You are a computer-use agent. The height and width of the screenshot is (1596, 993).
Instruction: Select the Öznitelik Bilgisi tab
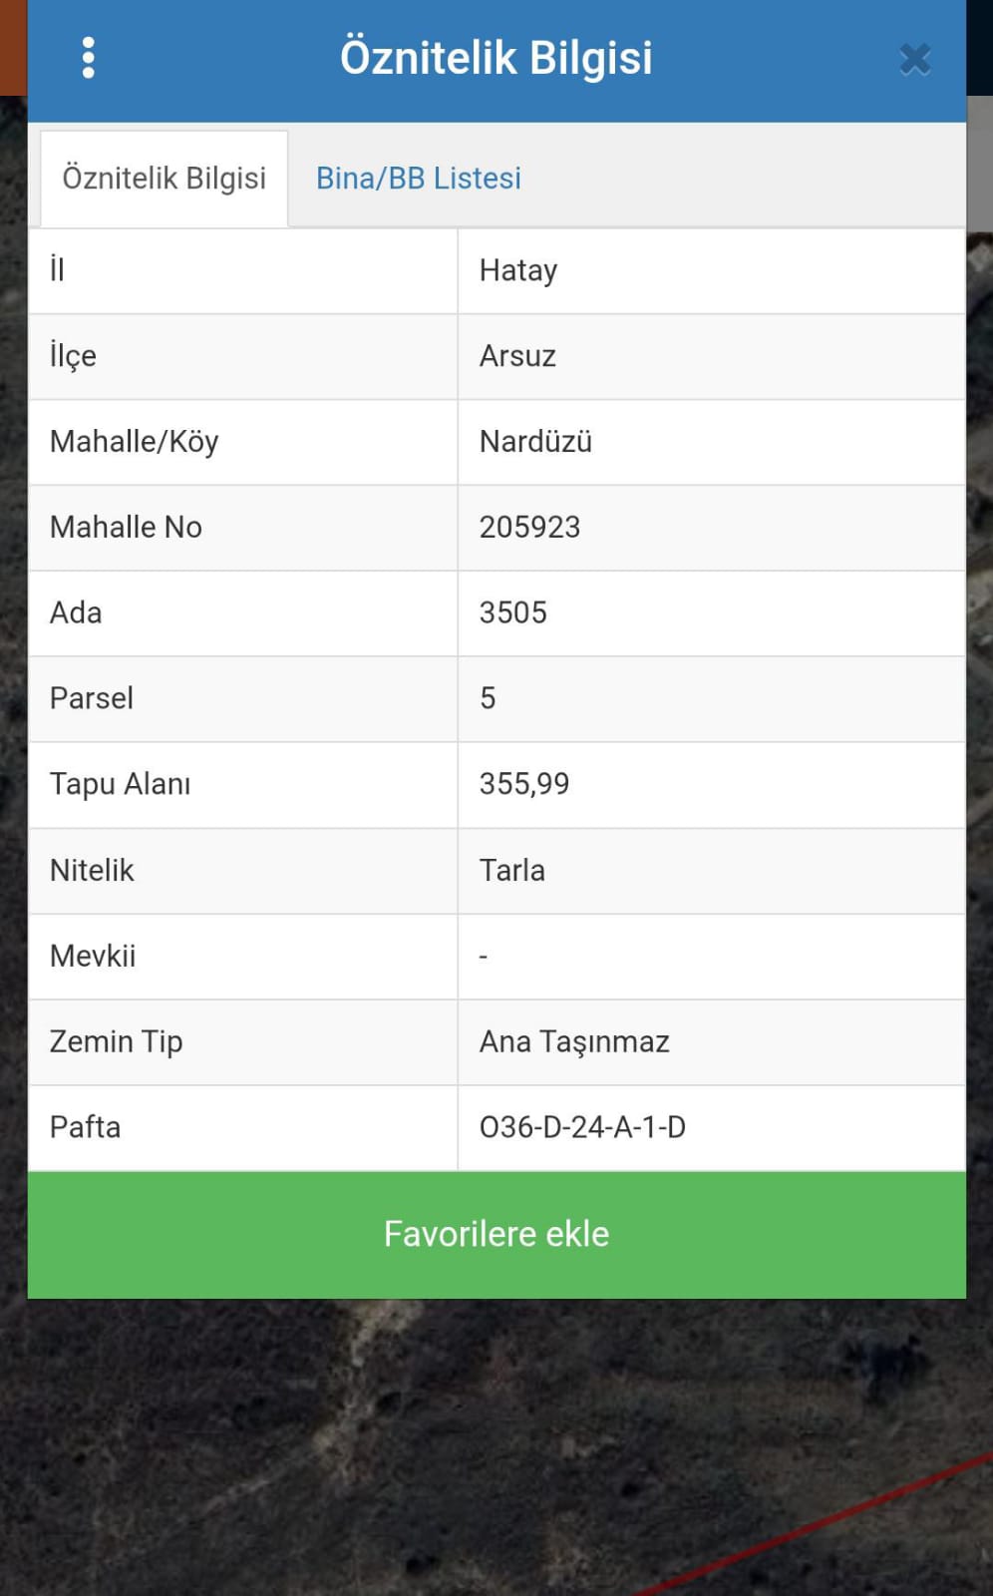pos(165,179)
